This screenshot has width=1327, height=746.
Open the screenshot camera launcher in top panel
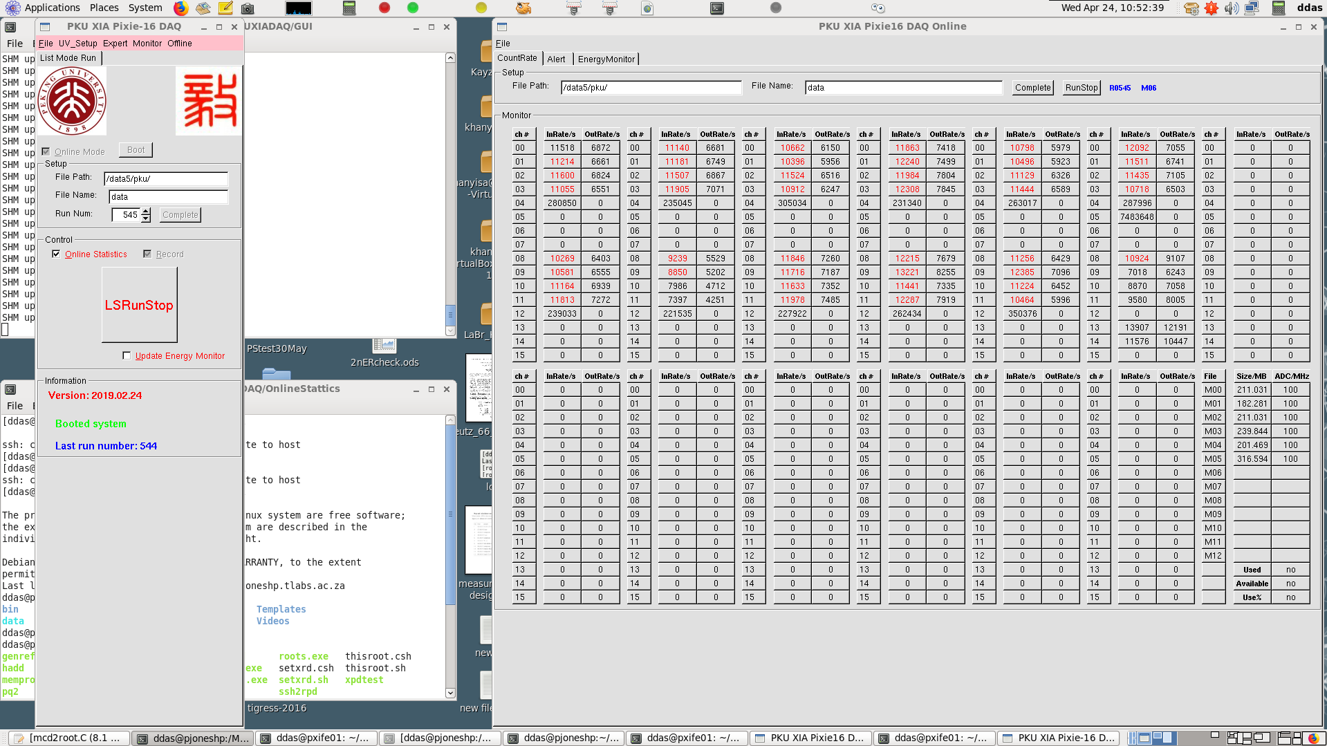(248, 8)
